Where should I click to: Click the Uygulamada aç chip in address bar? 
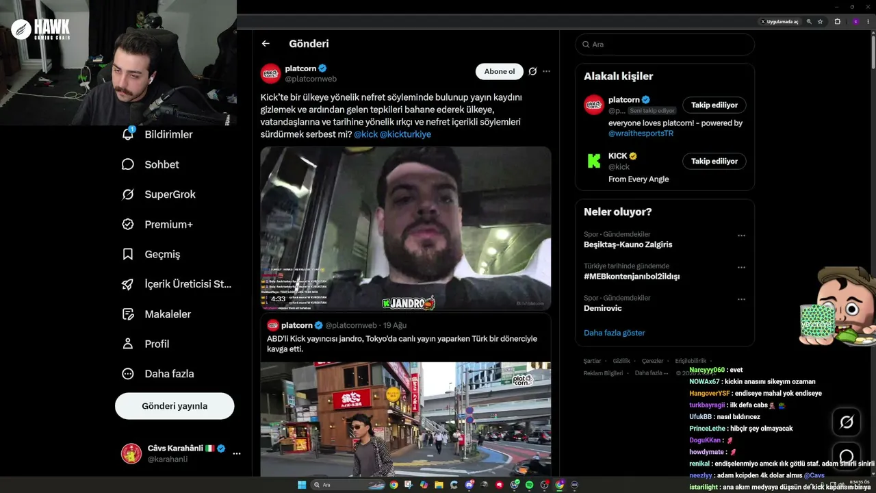[780, 22]
